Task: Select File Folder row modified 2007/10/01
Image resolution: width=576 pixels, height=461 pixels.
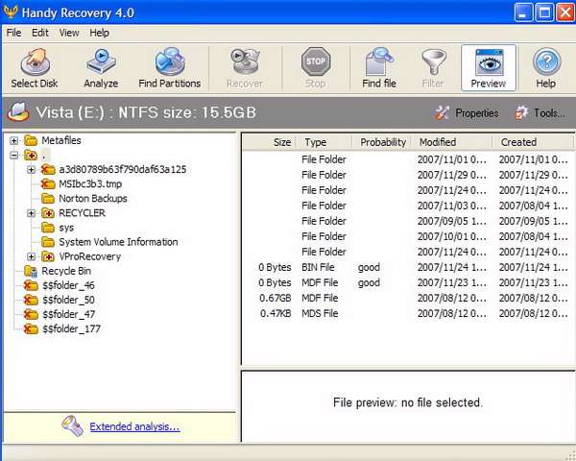Action: point(408,236)
